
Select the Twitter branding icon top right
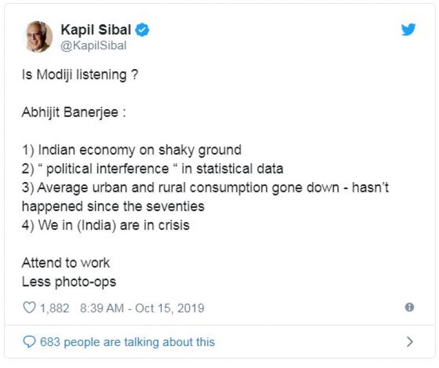click(x=408, y=30)
